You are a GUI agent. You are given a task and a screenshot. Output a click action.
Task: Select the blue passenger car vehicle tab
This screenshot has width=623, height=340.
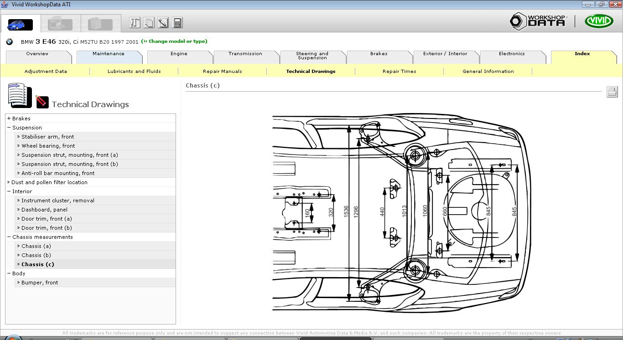click(x=20, y=24)
